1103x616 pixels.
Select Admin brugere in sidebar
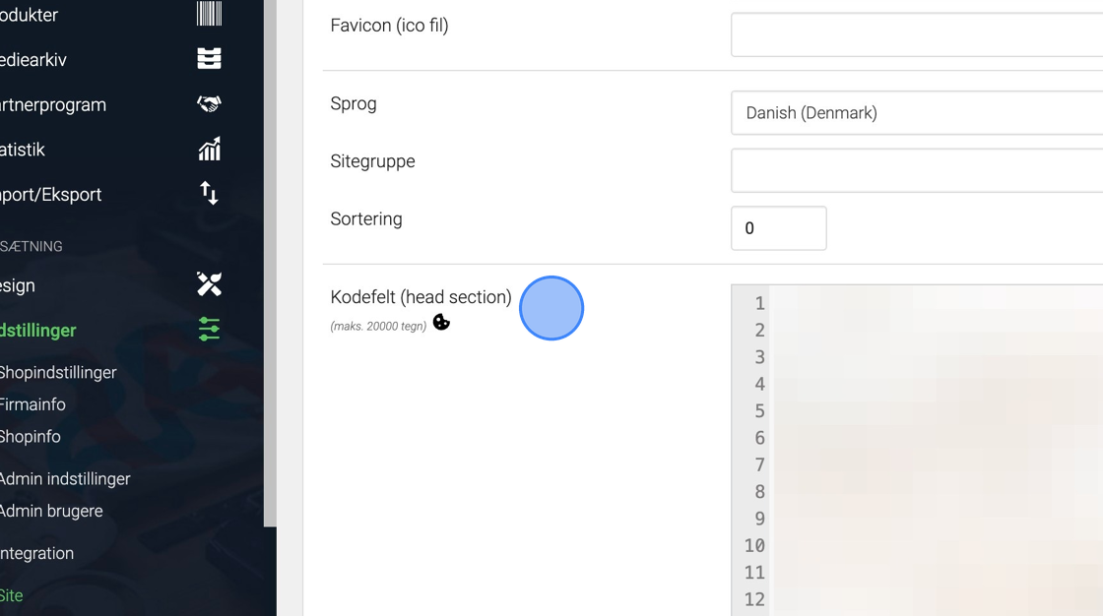click(51, 511)
